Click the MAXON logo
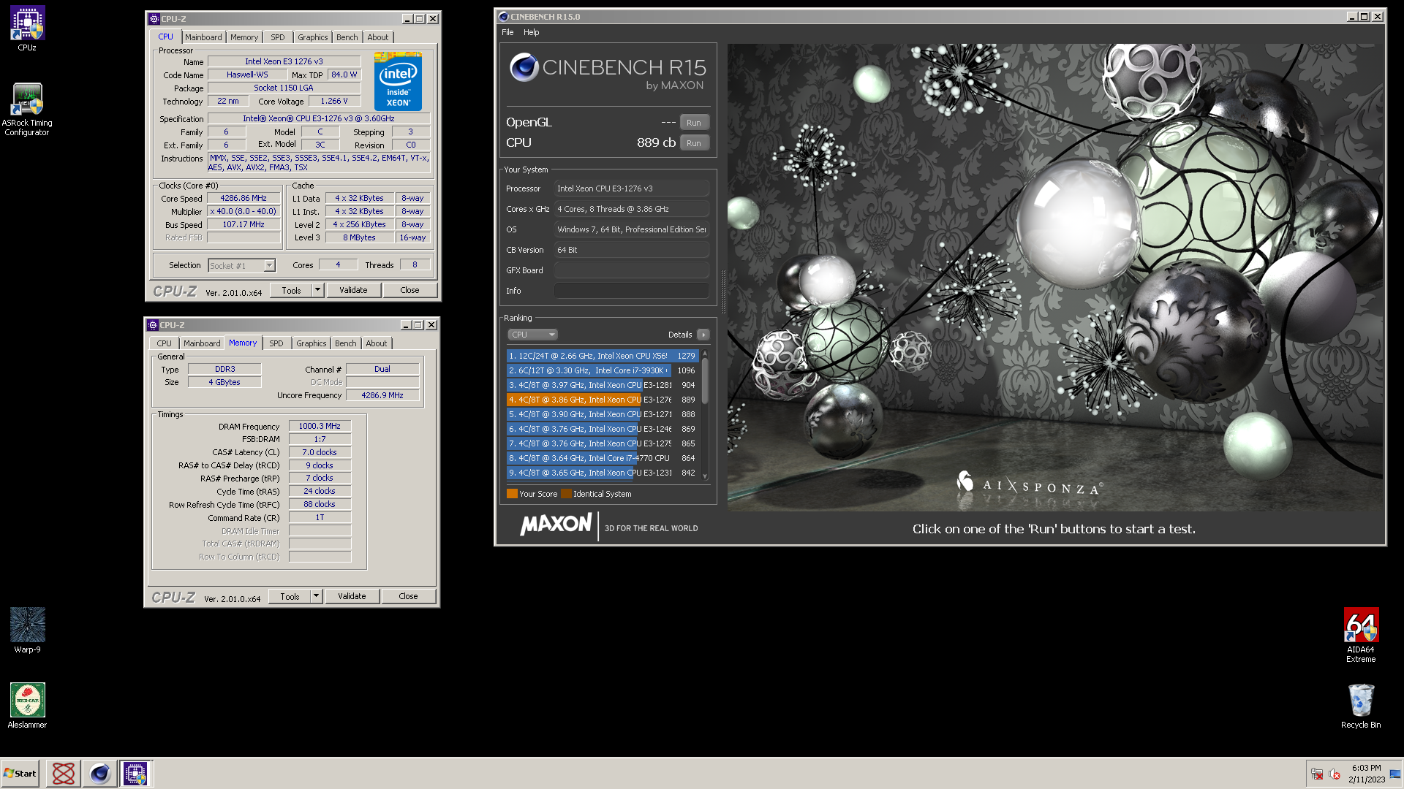Viewport: 1404px width, 789px height. tap(556, 524)
